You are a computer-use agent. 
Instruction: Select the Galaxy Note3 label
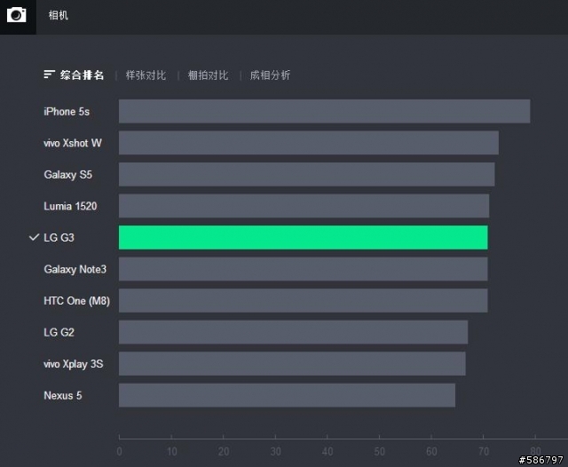(x=75, y=269)
